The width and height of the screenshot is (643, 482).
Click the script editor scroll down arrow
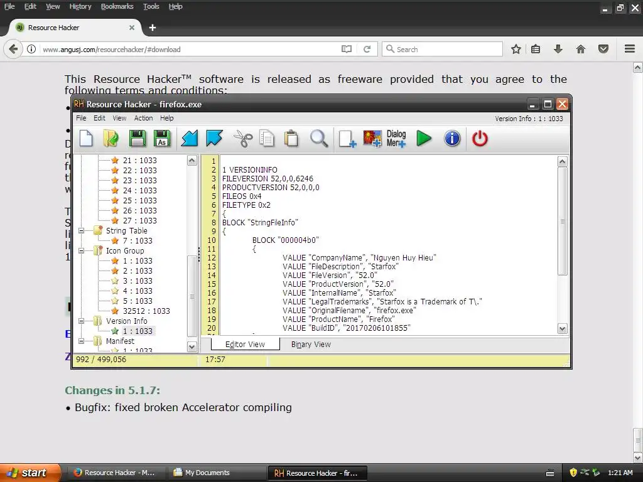(562, 328)
